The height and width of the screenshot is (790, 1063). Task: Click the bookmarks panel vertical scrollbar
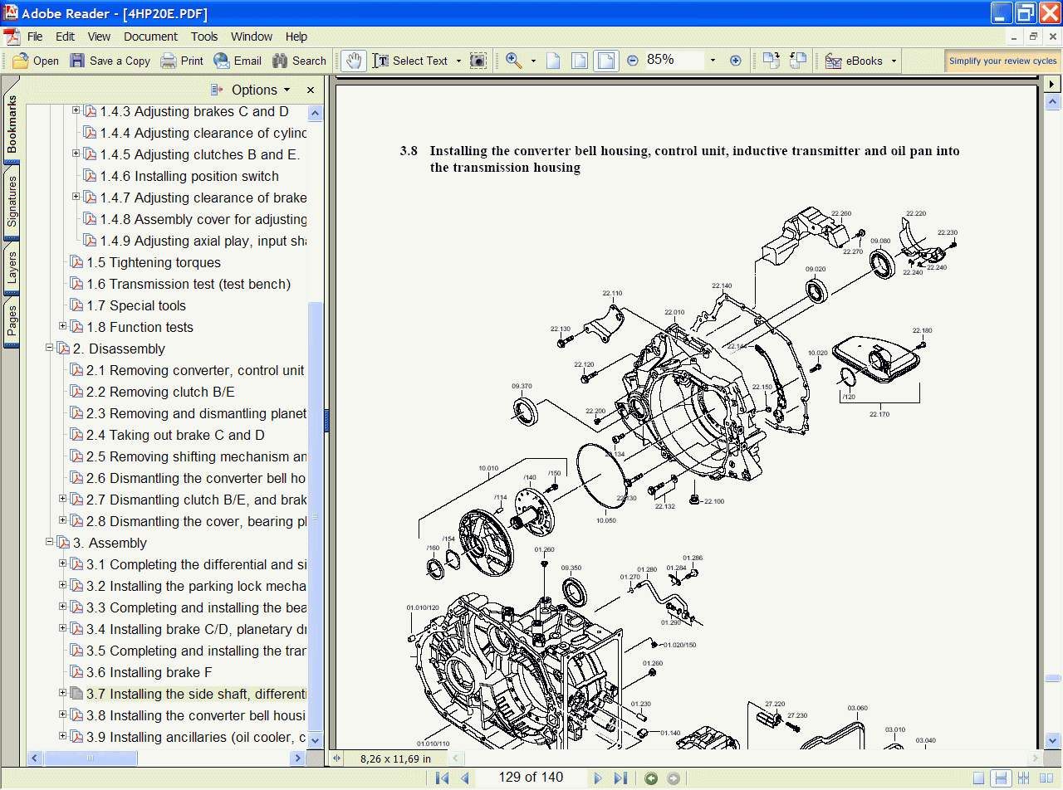315,498
